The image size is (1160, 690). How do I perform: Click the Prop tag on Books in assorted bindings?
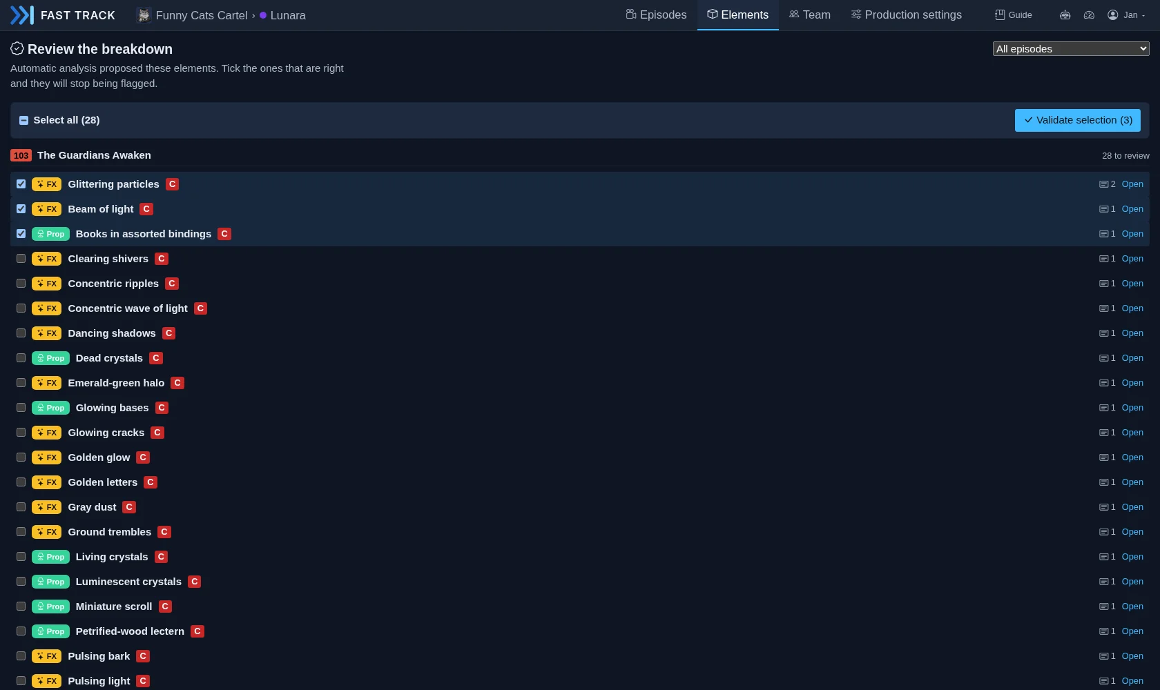coord(50,234)
